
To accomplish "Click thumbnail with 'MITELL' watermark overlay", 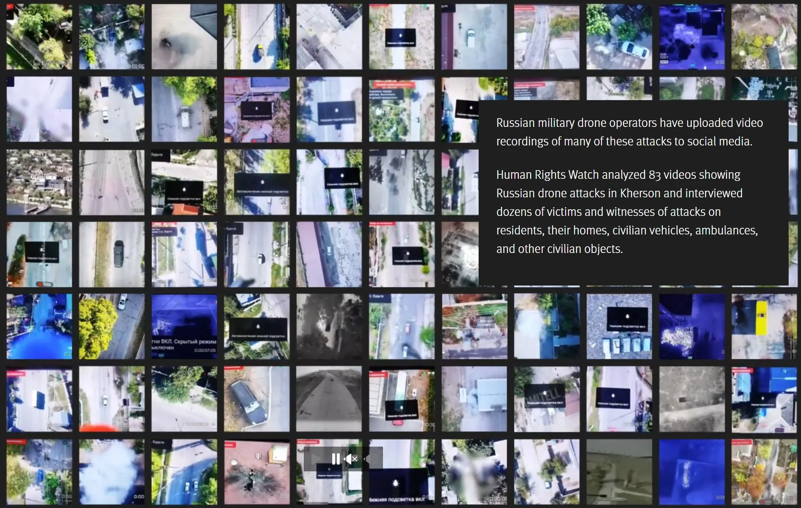I will point(546,399).
